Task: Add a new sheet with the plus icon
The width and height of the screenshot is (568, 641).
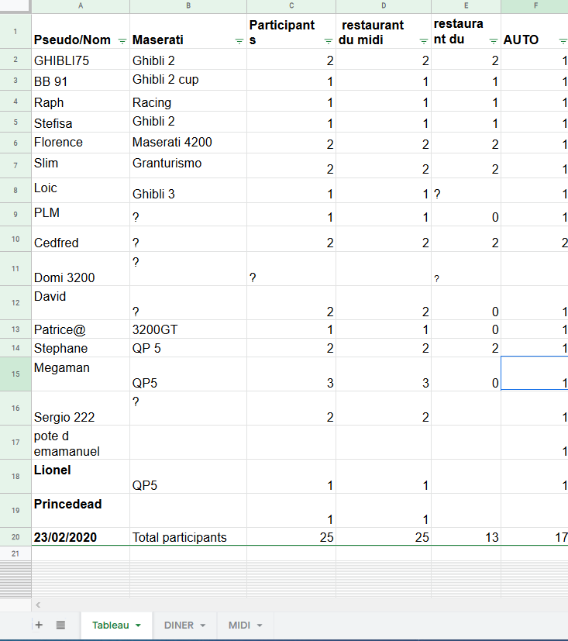Action: 39,625
